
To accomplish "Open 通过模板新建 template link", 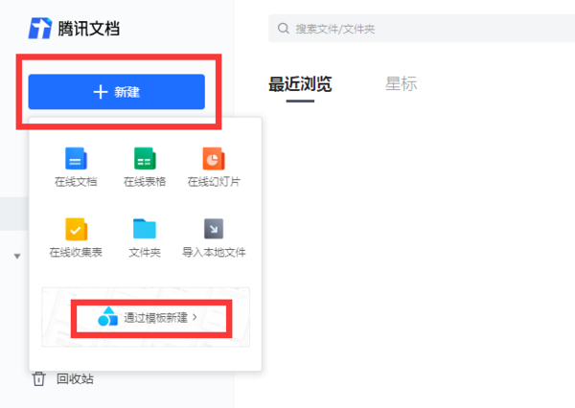I will 148,317.
